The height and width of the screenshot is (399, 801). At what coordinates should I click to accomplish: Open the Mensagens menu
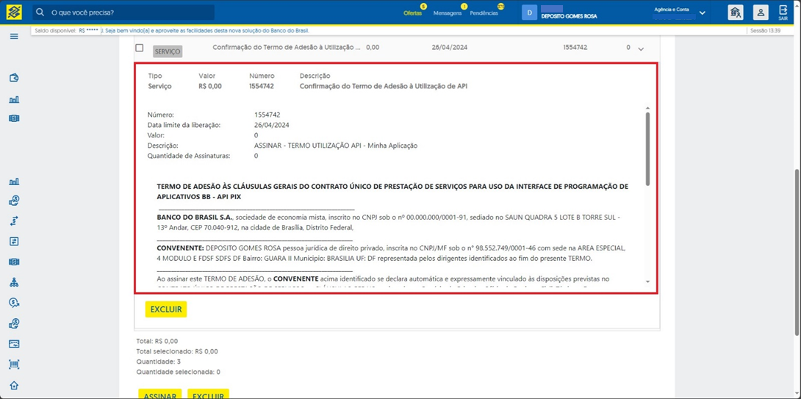click(448, 13)
